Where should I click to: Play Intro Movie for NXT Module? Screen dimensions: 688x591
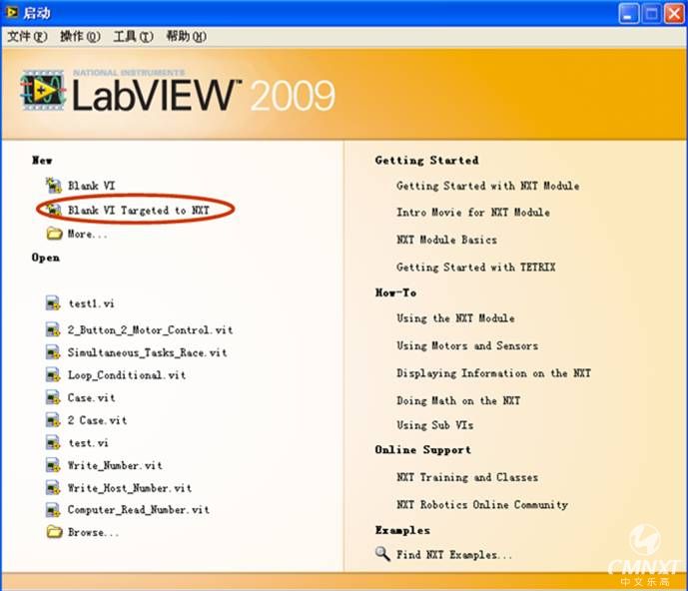point(473,213)
